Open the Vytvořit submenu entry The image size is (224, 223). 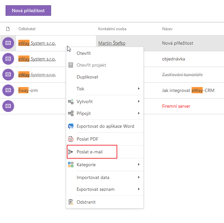(x=105, y=101)
